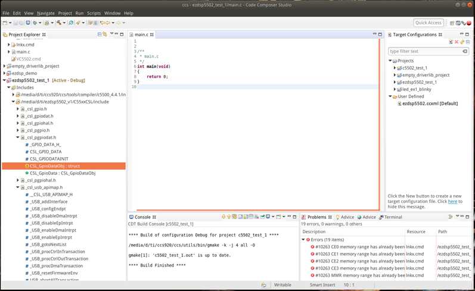Select _USB_addInterface macro entry
475x291 pixels.
48,202
